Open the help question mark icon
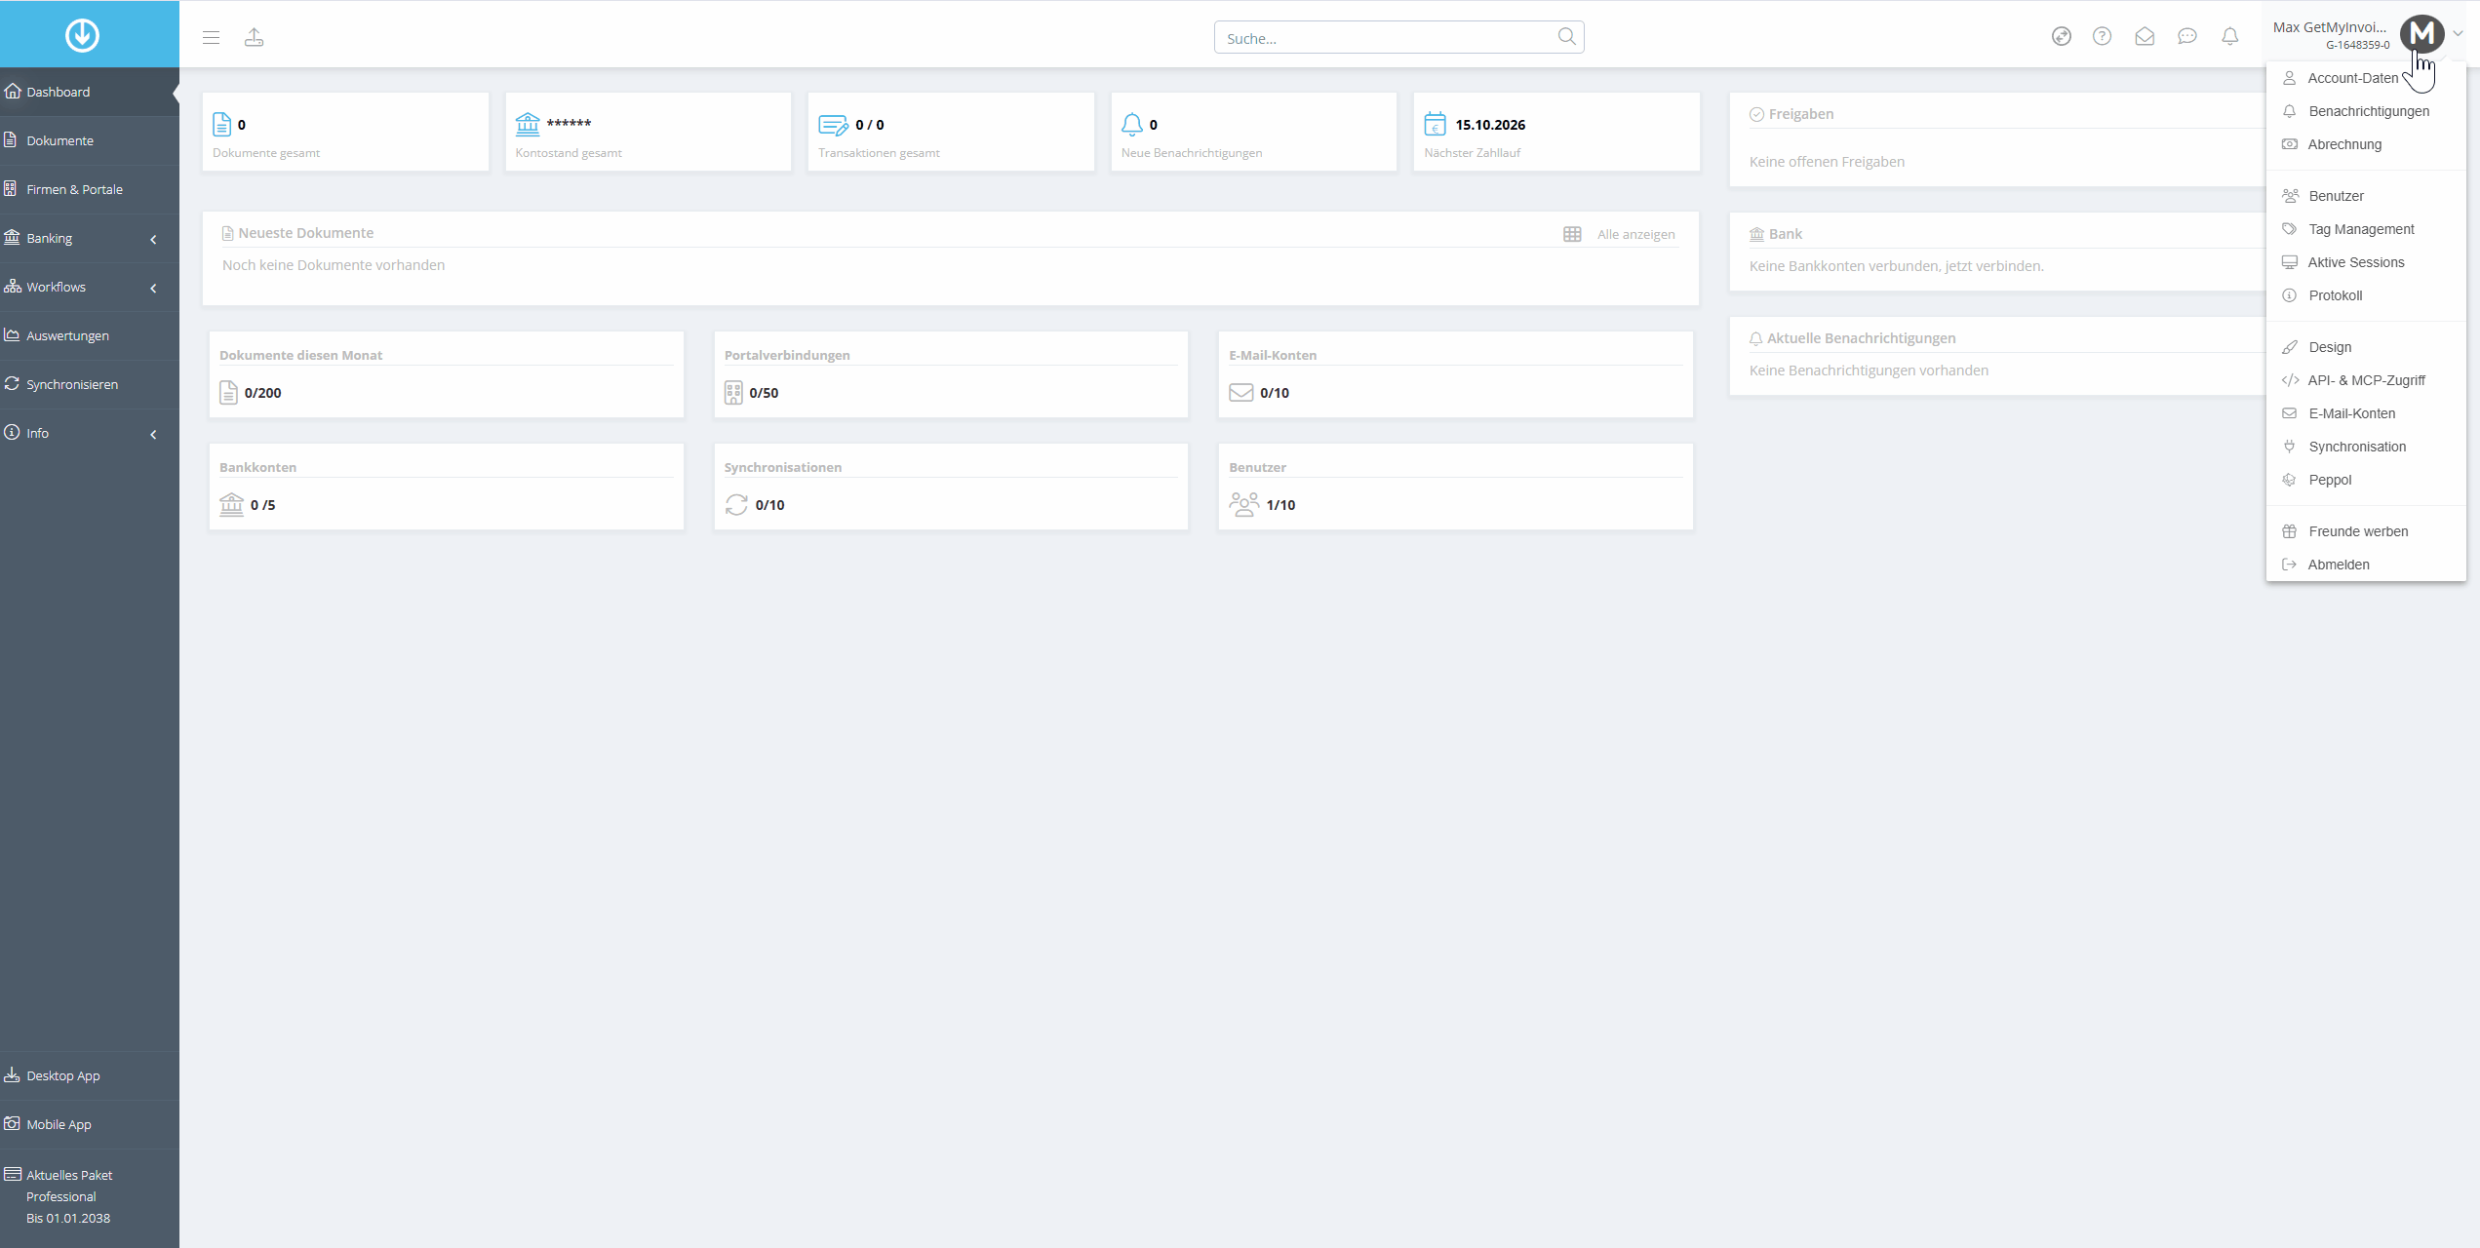Image resolution: width=2480 pixels, height=1248 pixels. [2102, 36]
